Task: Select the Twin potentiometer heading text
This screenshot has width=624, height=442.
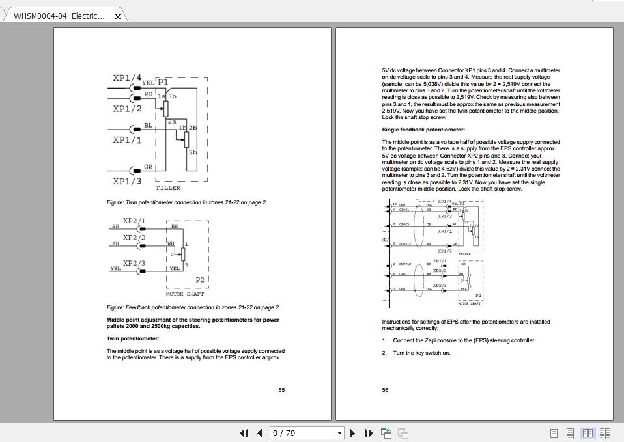Action: pos(134,338)
